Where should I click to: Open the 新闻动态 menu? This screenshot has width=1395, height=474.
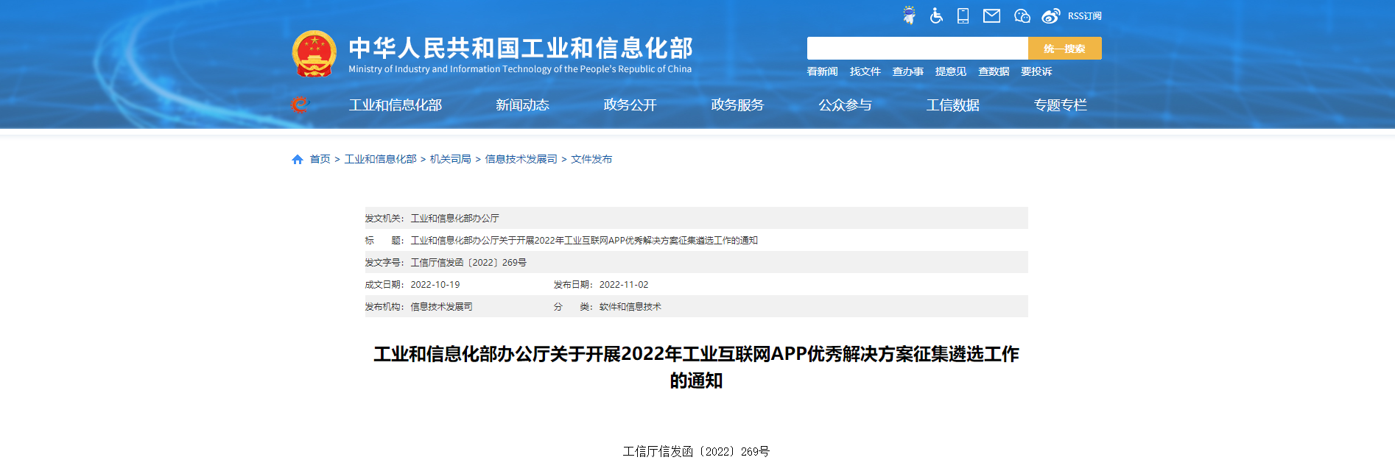522,105
